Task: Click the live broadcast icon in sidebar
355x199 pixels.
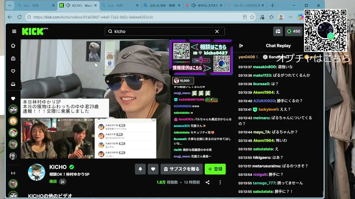Action: pos(13,173)
